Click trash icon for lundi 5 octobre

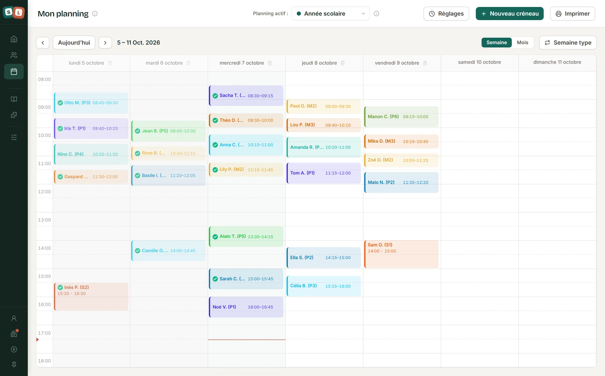click(x=110, y=63)
